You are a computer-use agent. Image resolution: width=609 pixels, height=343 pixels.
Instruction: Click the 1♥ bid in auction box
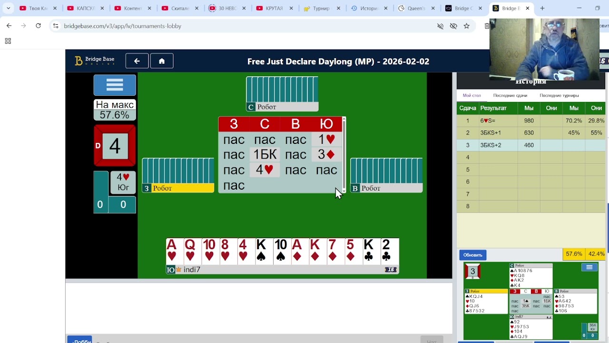click(x=326, y=139)
